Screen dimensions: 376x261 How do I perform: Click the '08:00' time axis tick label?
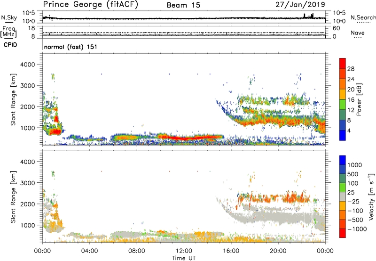click(137, 251)
